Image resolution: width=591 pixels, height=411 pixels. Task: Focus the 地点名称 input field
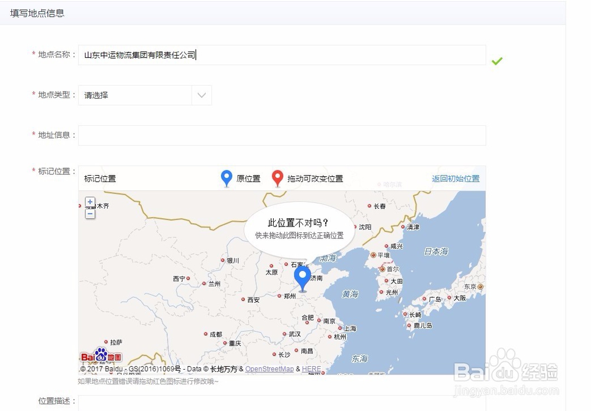tap(282, 55)
